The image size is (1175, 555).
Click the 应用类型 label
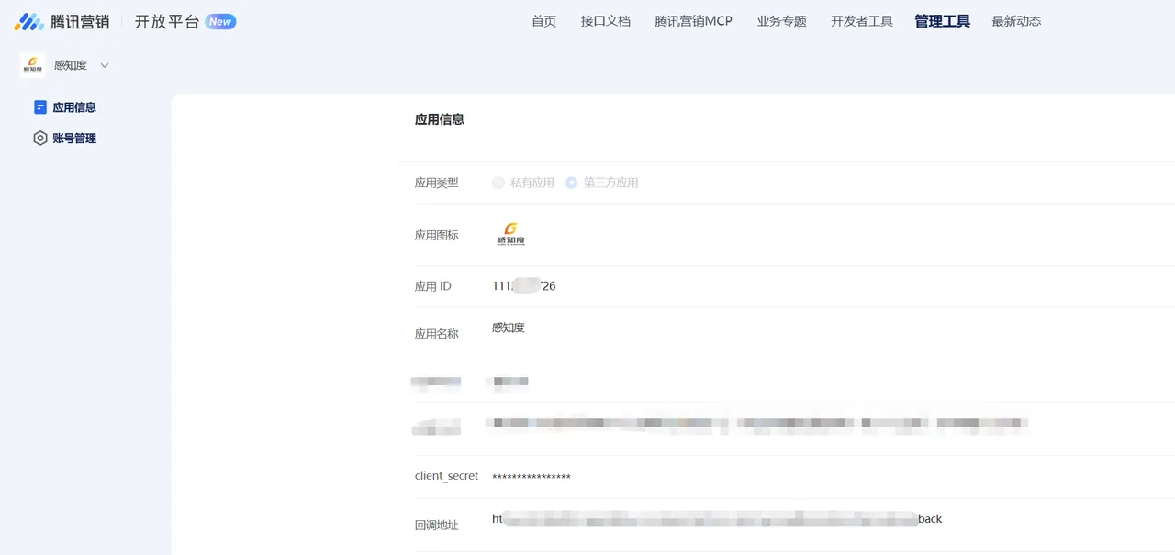[437, 183]
